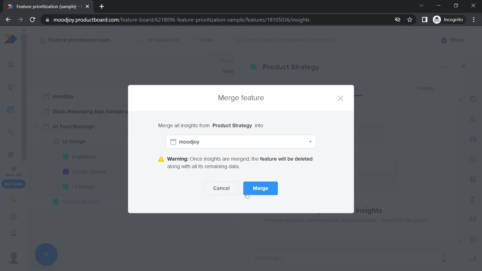Click the Productboard logo icon
Image resolution: width=482 pixels, height=271 pixels.
coord(11,39)
